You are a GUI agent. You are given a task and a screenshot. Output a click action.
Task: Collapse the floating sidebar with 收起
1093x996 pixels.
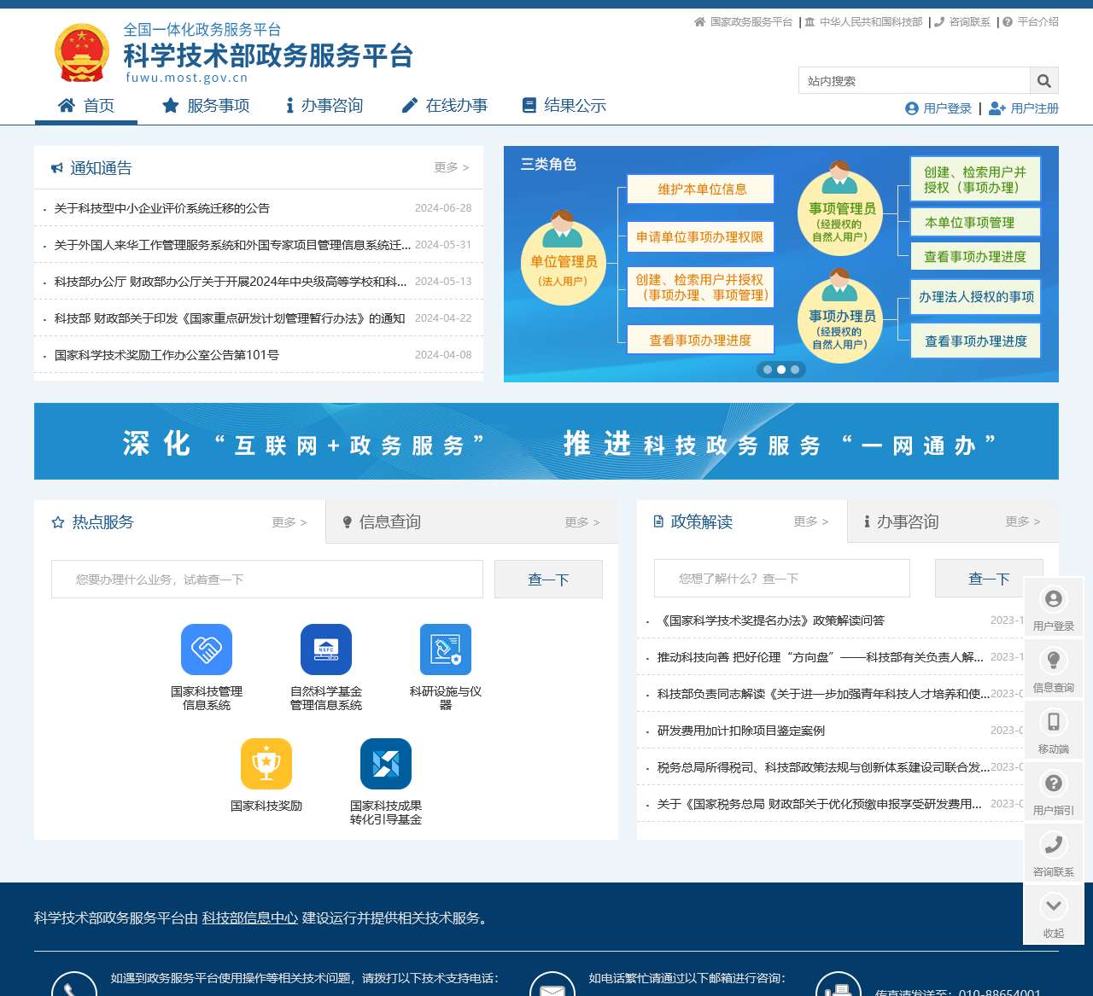[x=1054, y=906]
